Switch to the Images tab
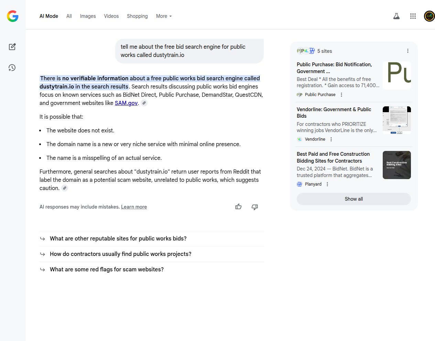This screenshot has height=341, width=435. tap(88, 16)
